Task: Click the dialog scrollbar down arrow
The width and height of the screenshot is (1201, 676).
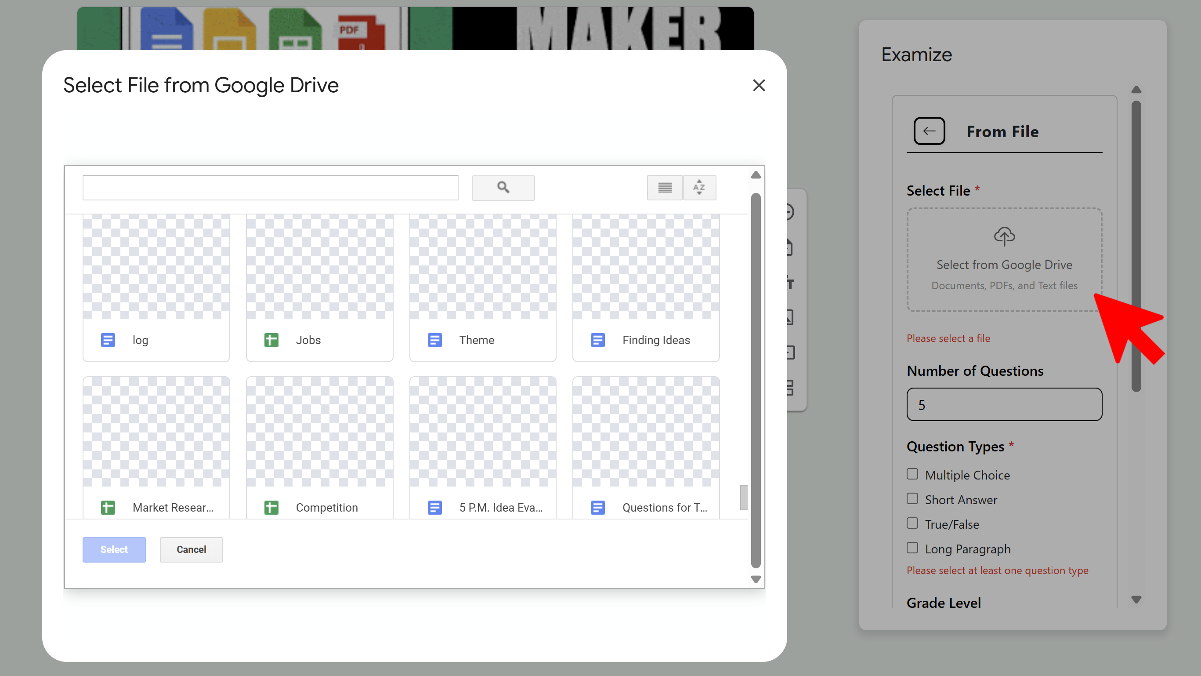Action: tap(756, 579)
